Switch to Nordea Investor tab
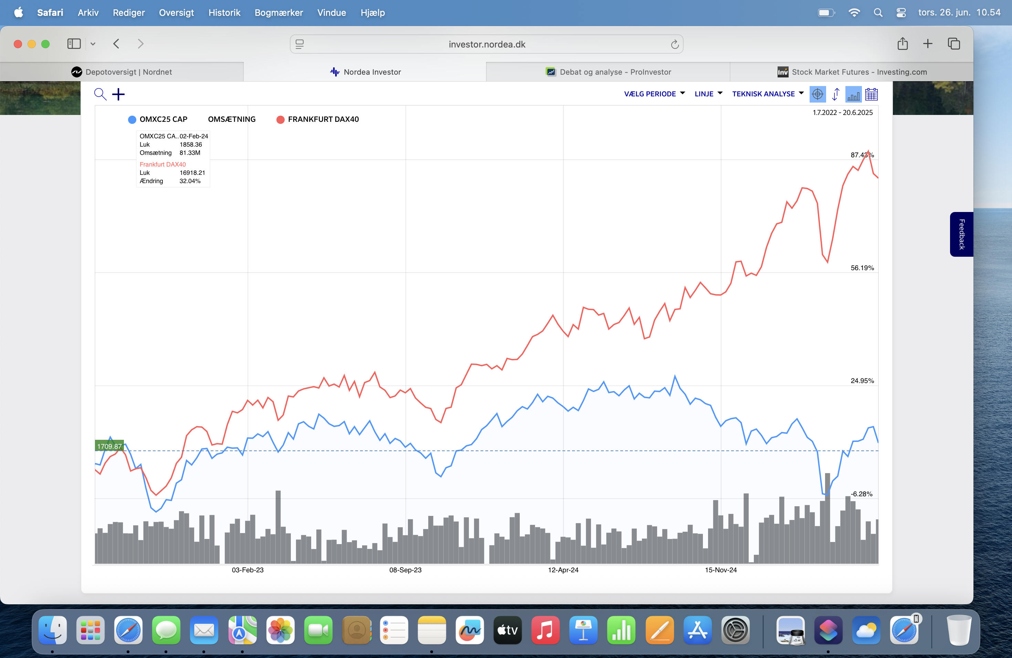 365,72
